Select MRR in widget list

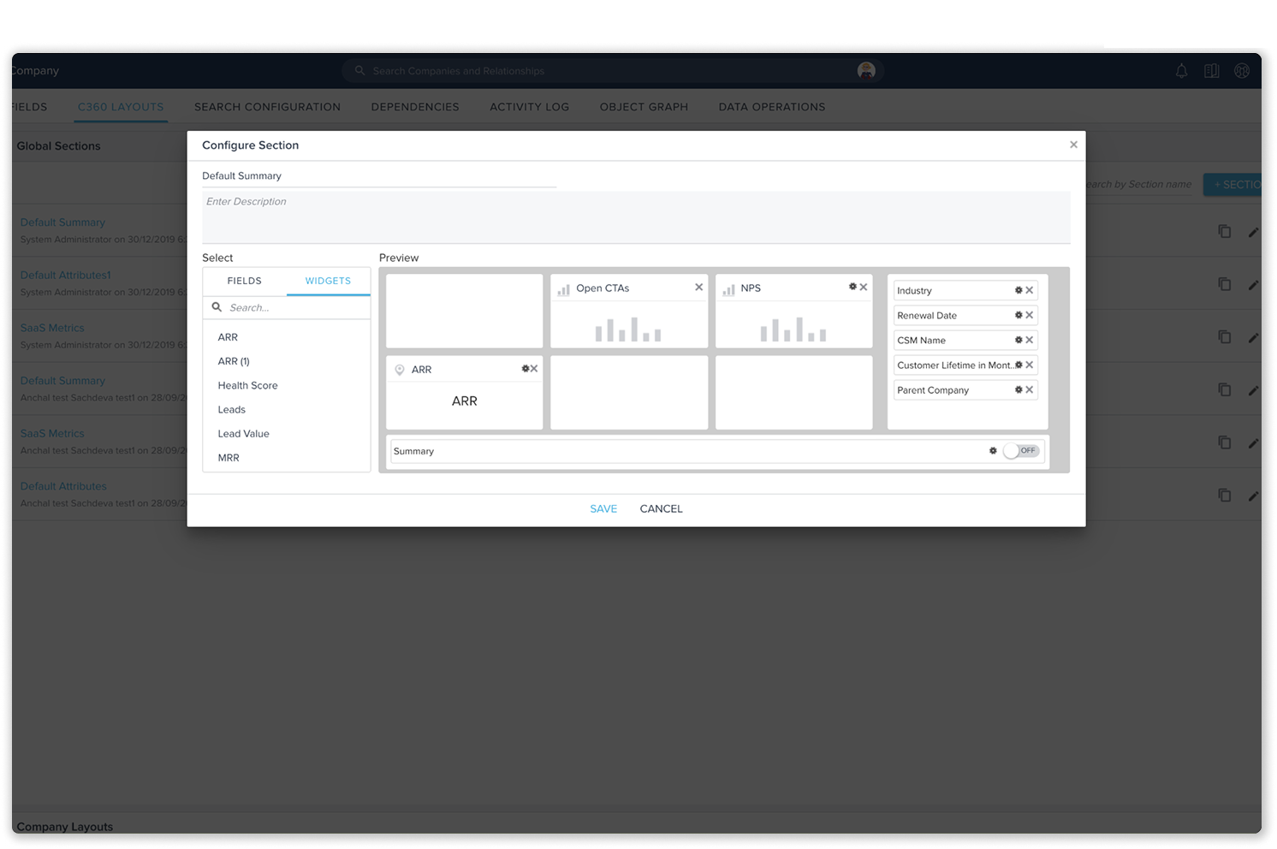coord(229,457)
